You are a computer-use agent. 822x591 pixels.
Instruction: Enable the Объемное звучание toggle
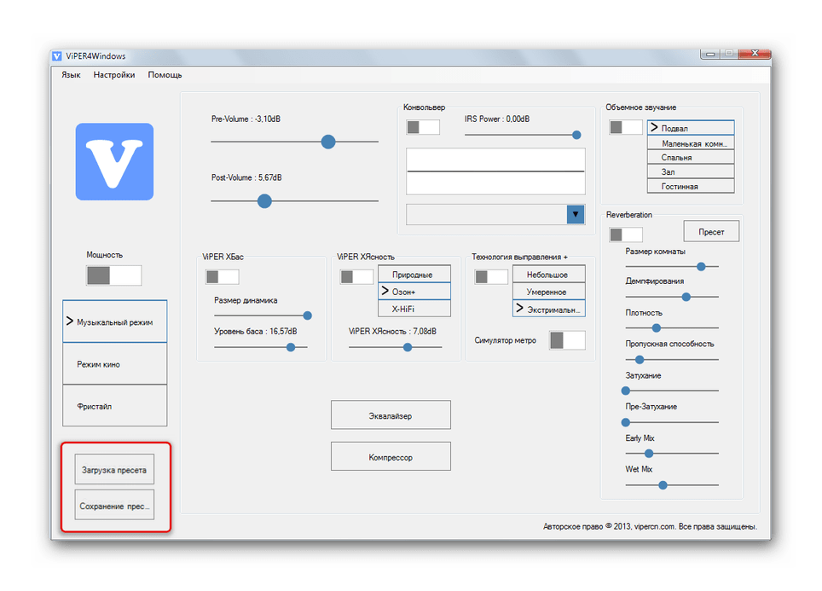tap(626, 127)
